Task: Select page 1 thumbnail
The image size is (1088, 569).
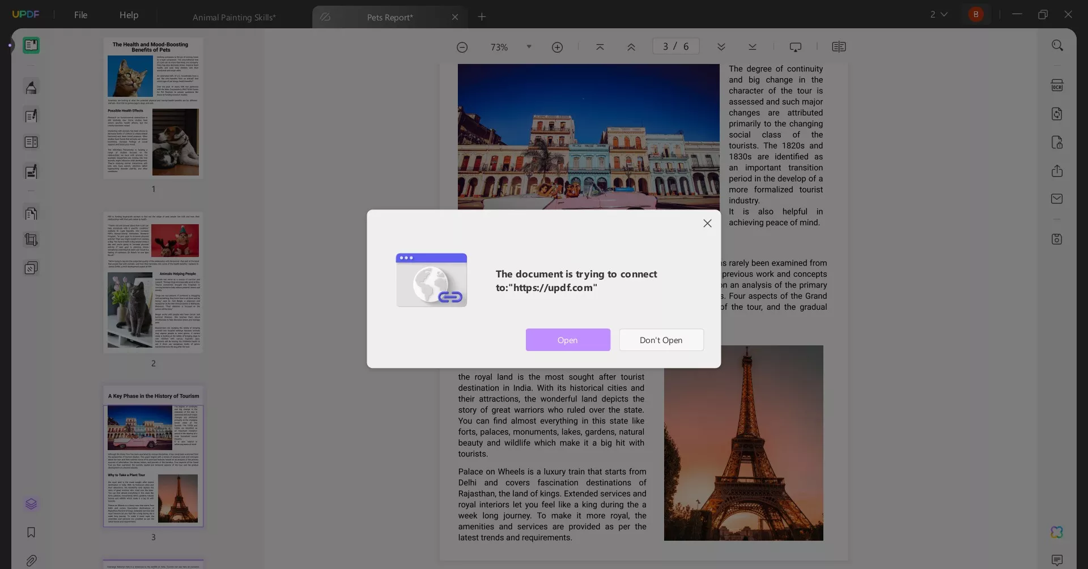Action: click(x=153, y=108)
